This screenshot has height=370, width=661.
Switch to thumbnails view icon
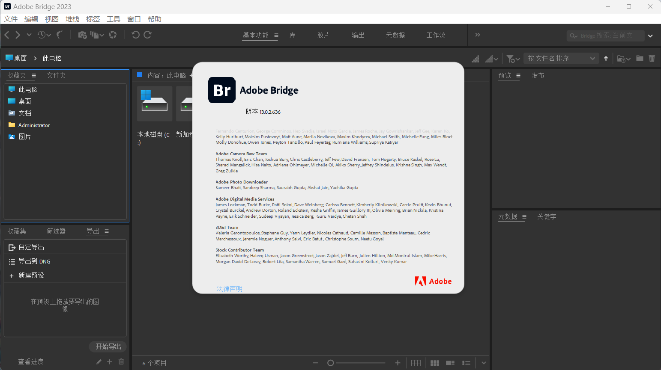435,363
